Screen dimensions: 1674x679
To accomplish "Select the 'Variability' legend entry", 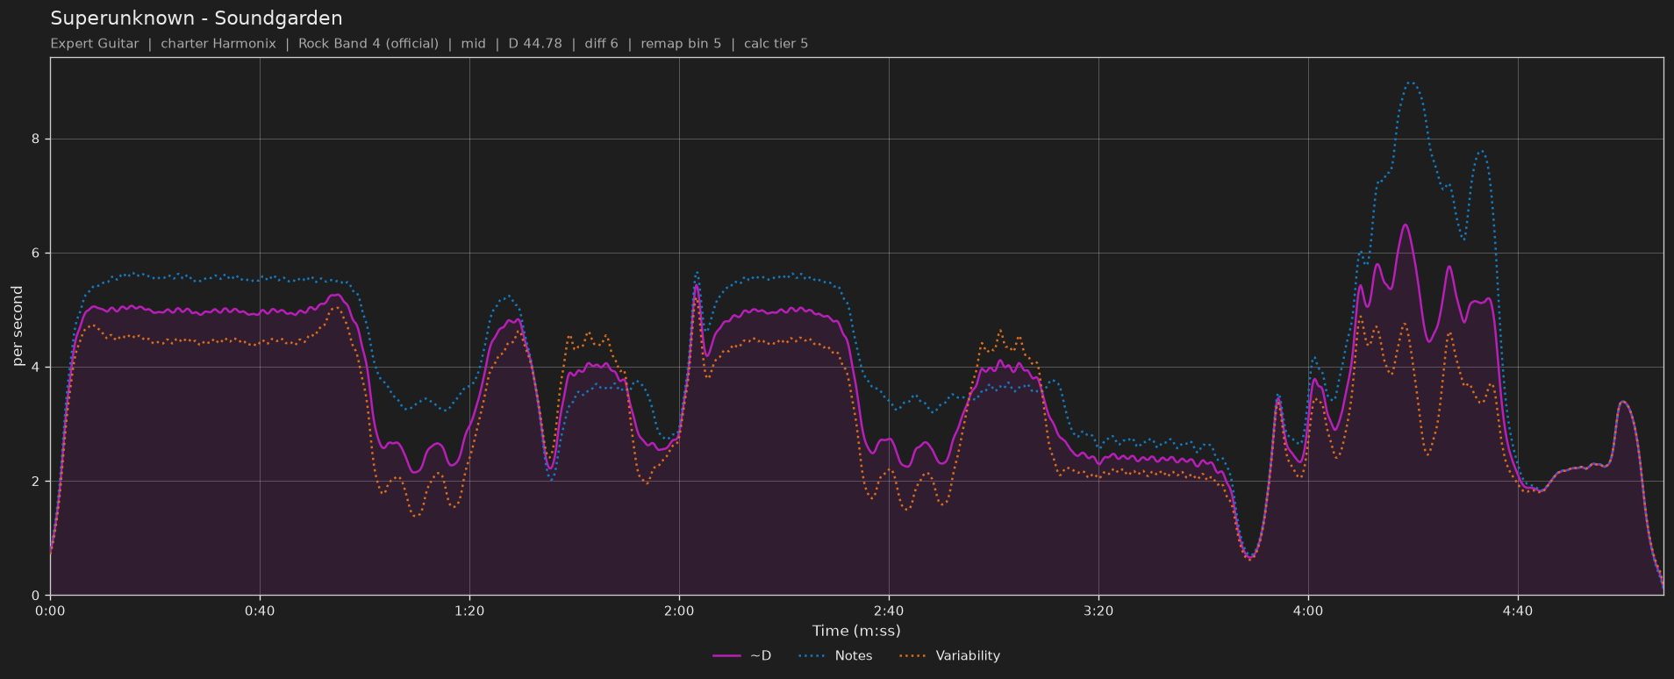I will (949, 655).
